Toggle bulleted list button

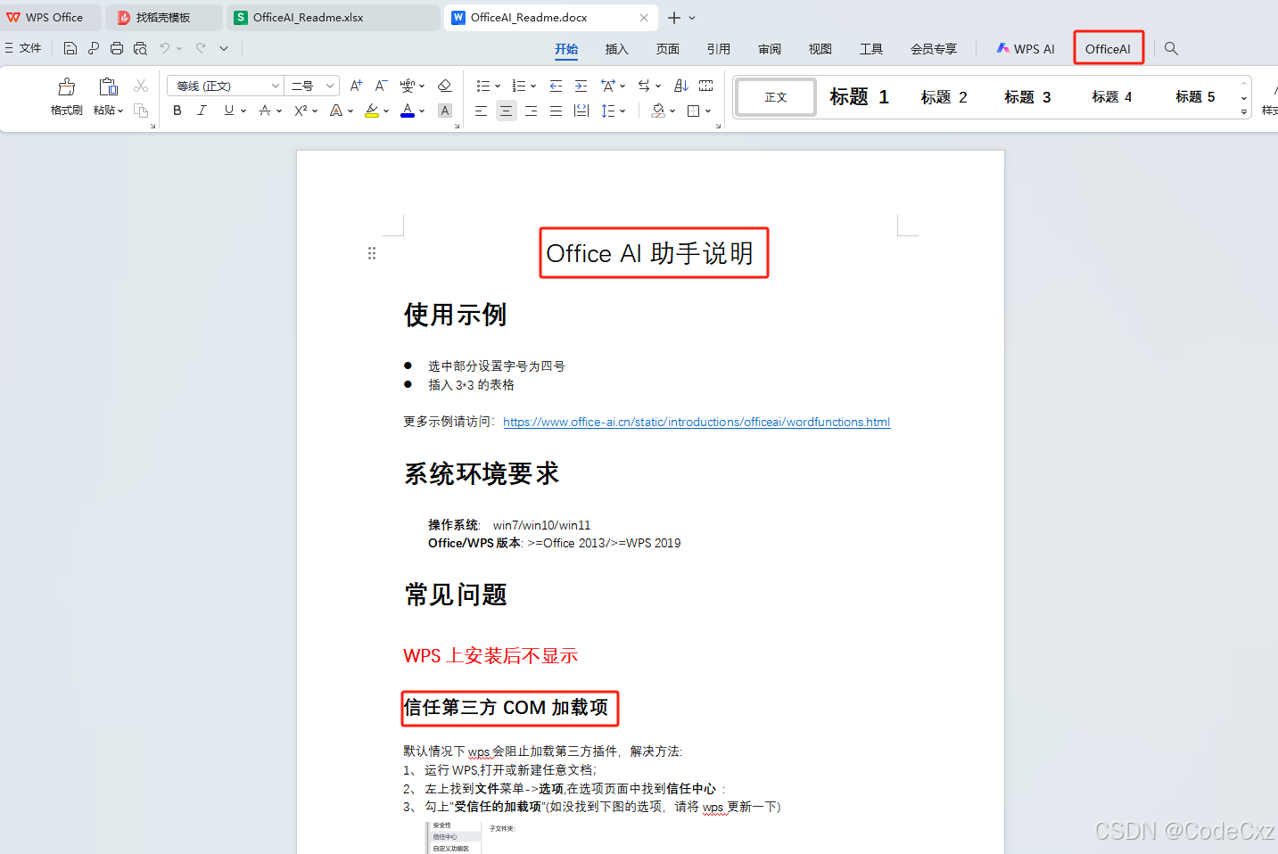pos(482,86)
